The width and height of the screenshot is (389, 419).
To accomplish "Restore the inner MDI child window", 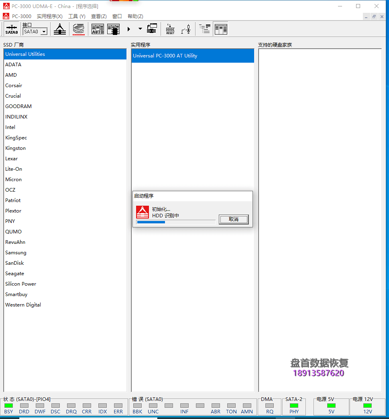I will [x=374, y=16].
